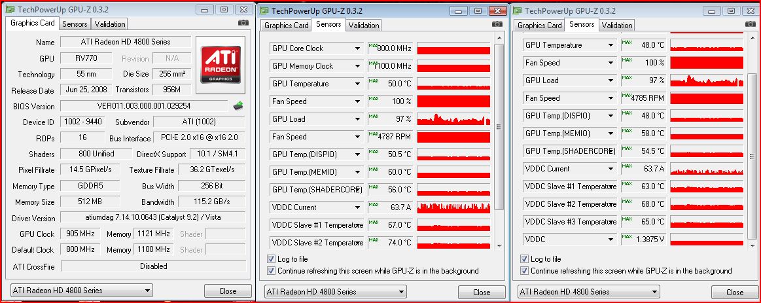Click scroll down arrow in middle window
Image resolution: width=761 pixels, height=303 pixels.
tap(499, 245)
